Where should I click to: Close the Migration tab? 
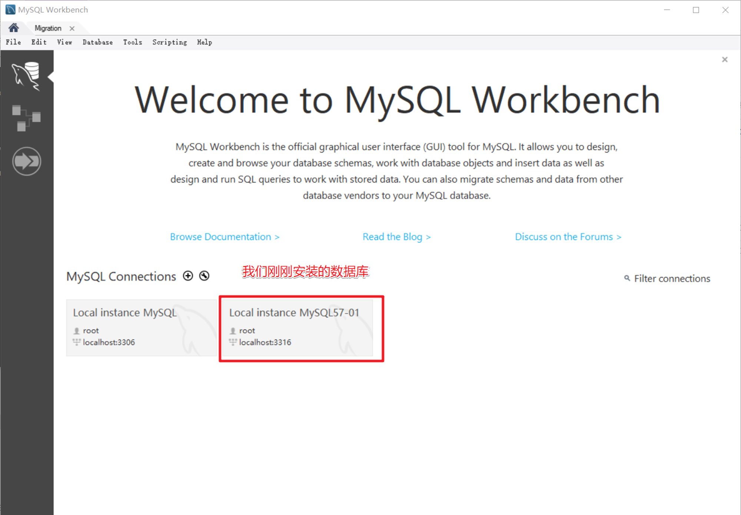[72, 29]
